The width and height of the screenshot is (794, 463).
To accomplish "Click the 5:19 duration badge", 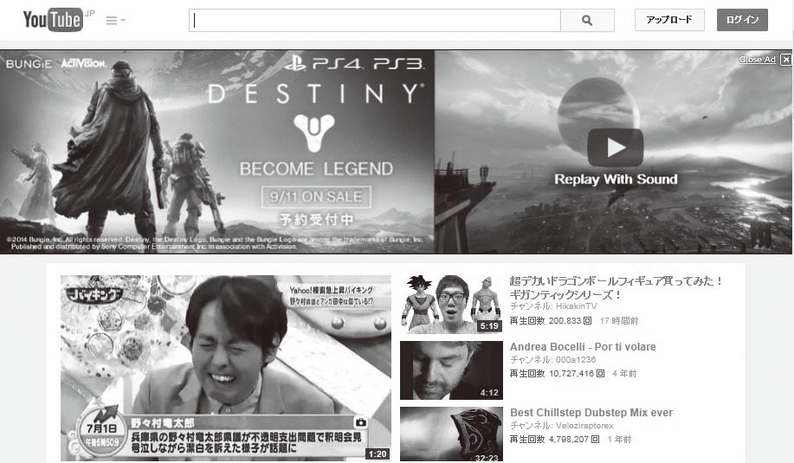I will point(489,326).
